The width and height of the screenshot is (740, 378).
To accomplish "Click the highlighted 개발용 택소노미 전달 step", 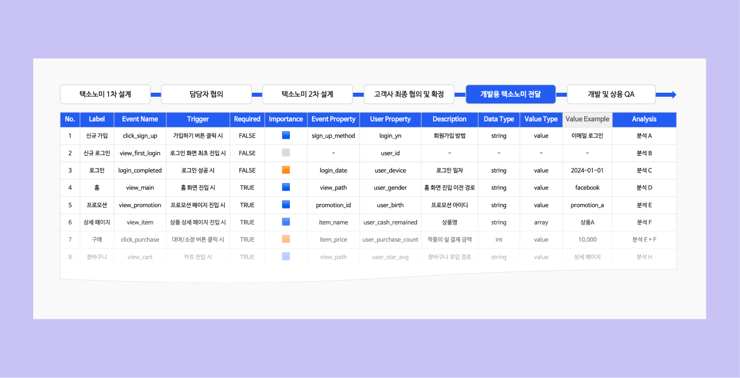I will [510, 94].
